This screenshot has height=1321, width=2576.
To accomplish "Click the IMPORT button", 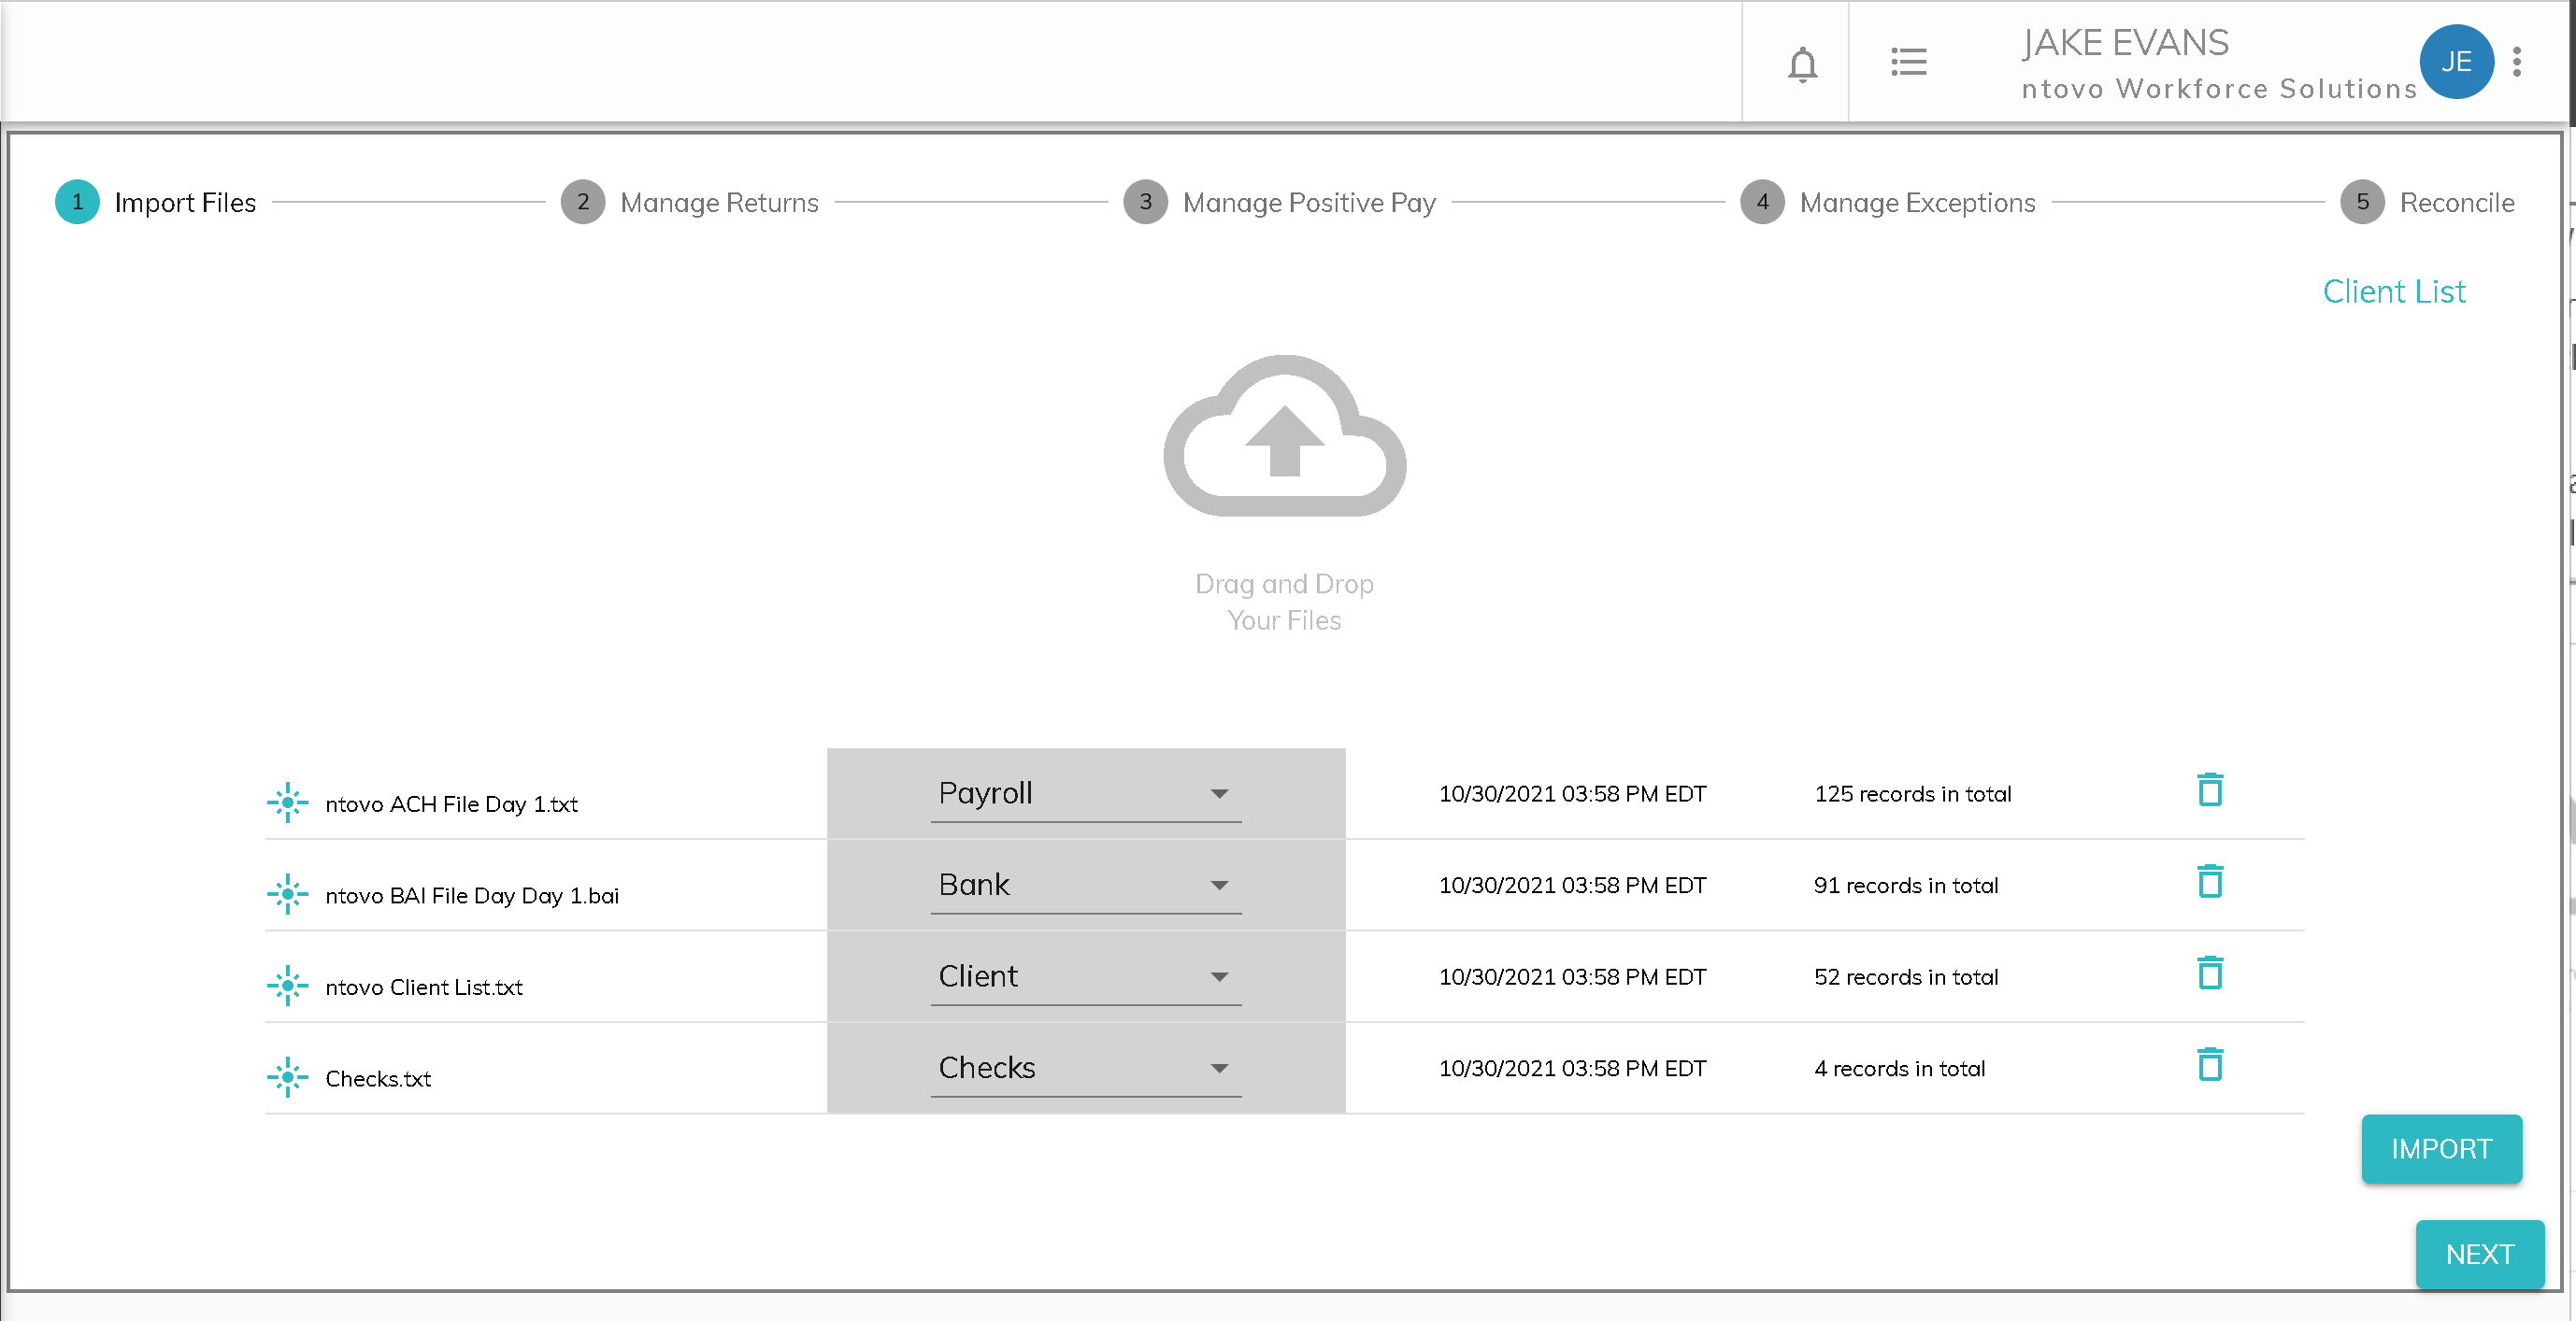I will [2441, 1149].
